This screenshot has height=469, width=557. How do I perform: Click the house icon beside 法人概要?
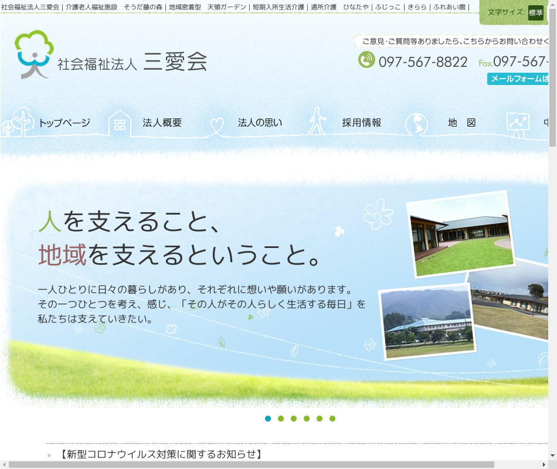pyautogui.click(x=120, y=123)
